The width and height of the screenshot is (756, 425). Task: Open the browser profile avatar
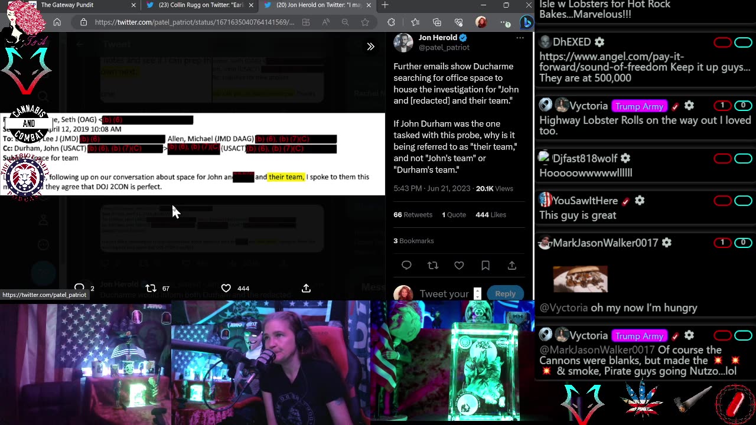tap(481, 22)
